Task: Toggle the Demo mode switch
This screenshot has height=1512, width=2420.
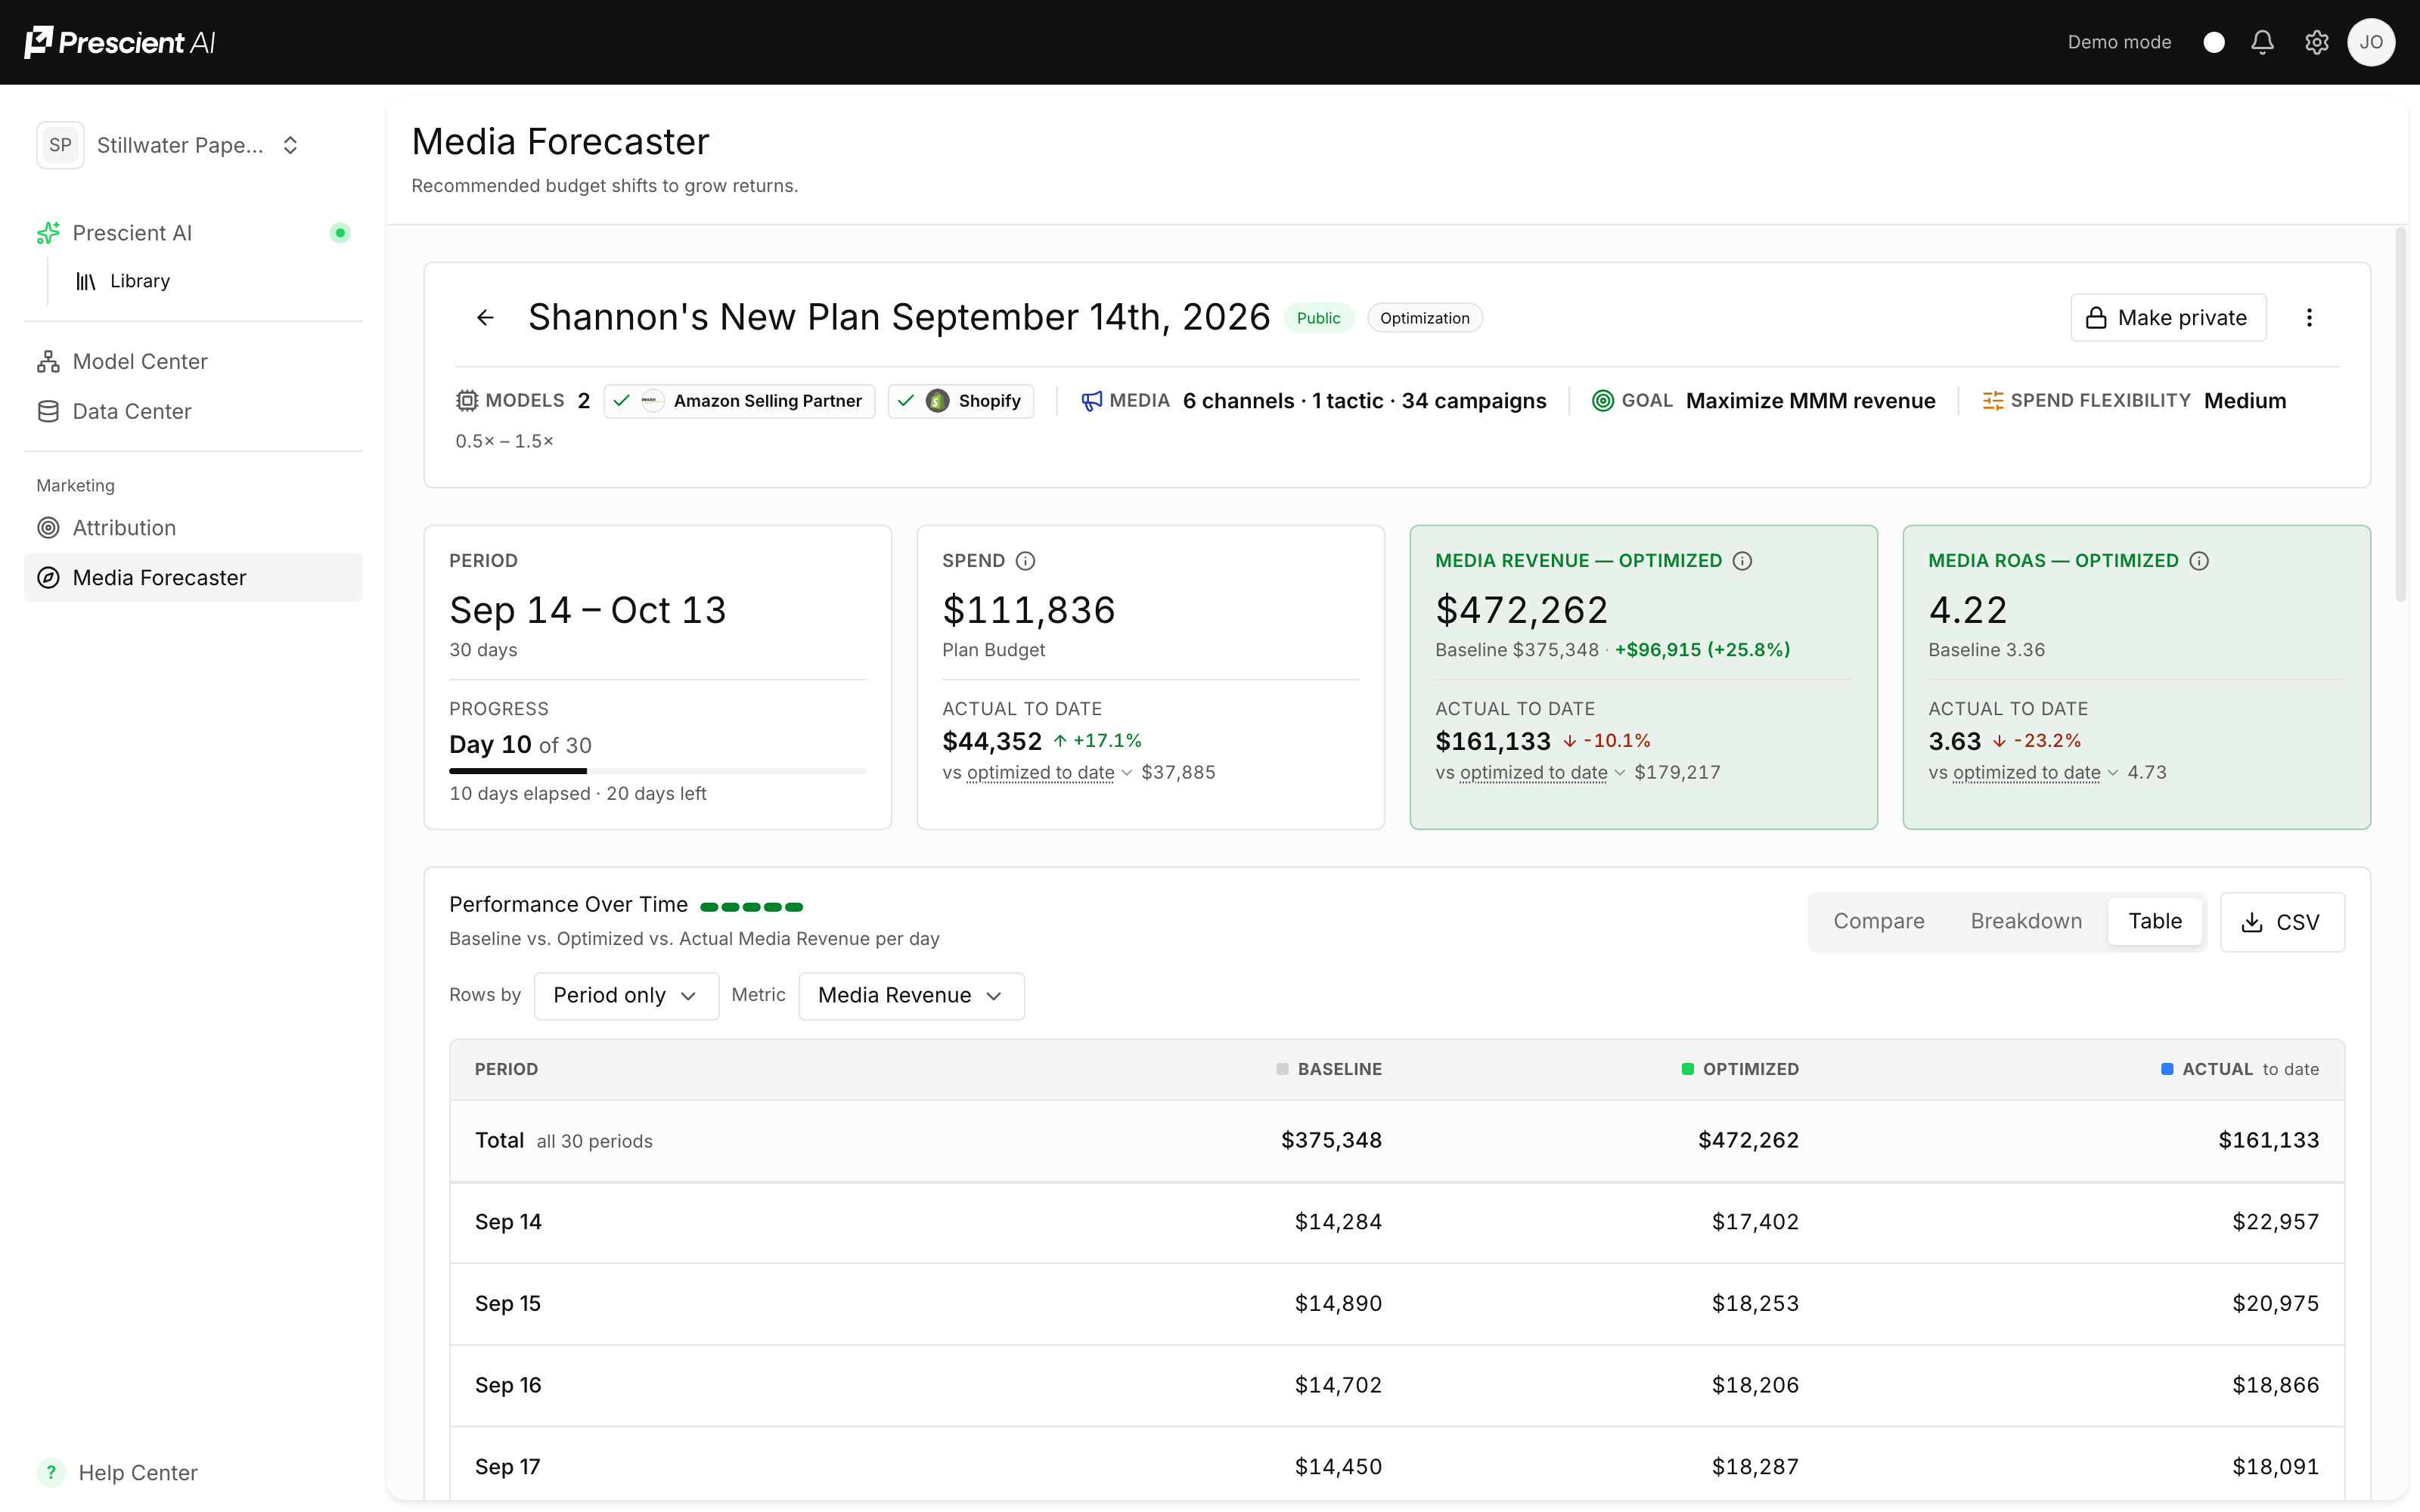Action: click(2213, 42)
